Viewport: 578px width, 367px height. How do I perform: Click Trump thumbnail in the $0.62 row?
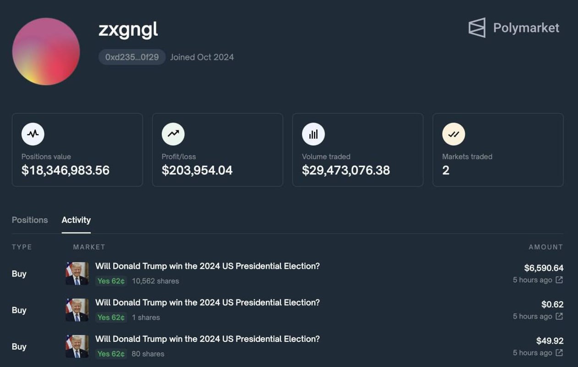[77, 310]
